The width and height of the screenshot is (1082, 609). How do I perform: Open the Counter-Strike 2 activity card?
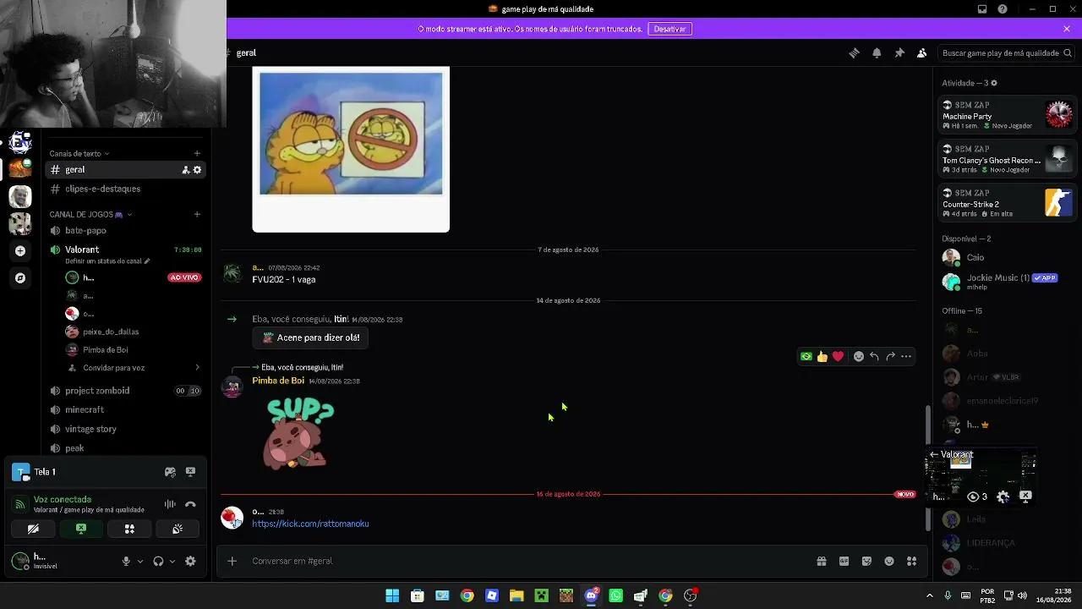(1008, 203)
